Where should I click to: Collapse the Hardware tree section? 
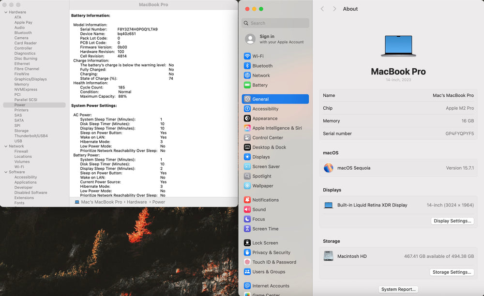click(x=5, y=12)
